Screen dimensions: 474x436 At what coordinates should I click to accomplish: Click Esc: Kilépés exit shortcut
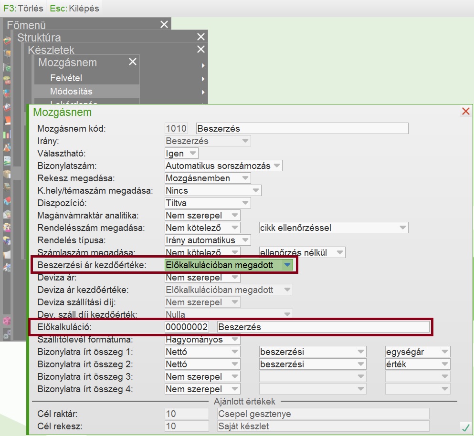click(x=74, y=8)
